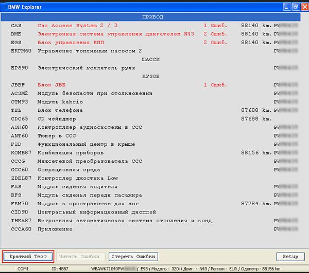
Task: Select the CID90 module code
Action: point(20,212)
